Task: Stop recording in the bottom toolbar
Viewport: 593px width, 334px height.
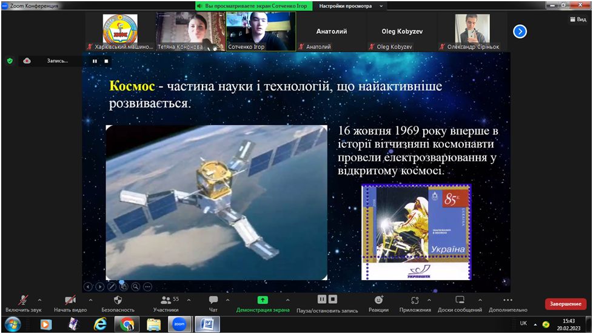Action: pos(333,300)
